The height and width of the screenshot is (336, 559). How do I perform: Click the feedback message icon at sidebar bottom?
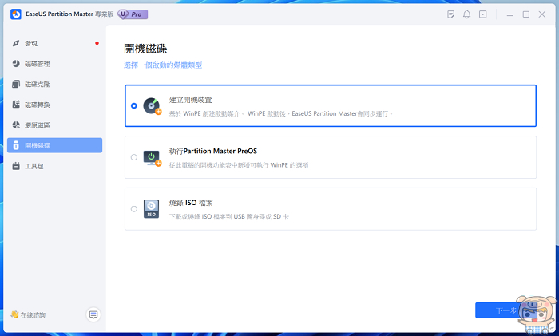click(x=93, y=314)
